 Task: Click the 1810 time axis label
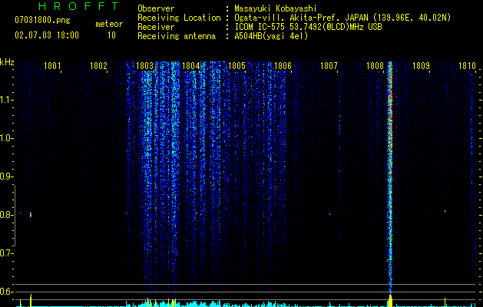(x=468, y=66)
